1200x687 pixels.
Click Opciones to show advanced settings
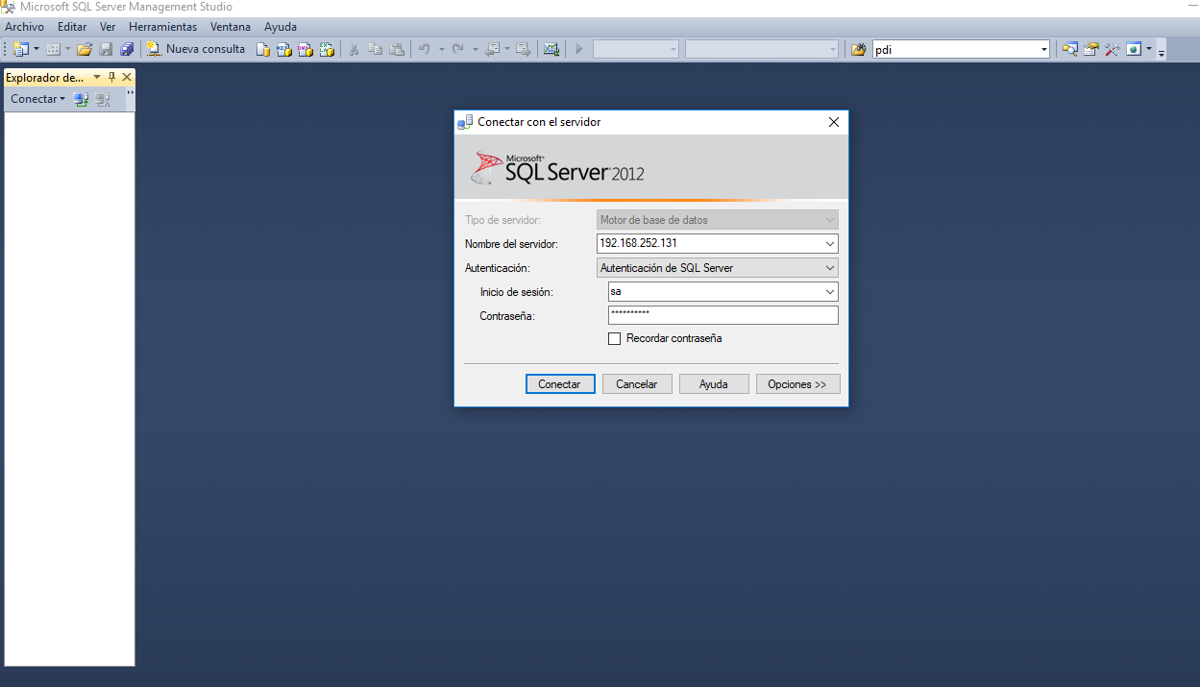click(x=797, y=383)
